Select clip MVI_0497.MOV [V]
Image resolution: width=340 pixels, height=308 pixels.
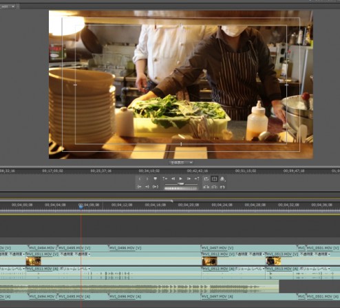[249, 248]
